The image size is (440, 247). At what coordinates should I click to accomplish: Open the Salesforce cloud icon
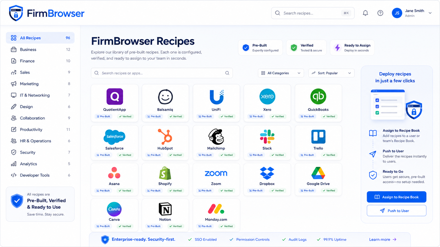point(114,136)
